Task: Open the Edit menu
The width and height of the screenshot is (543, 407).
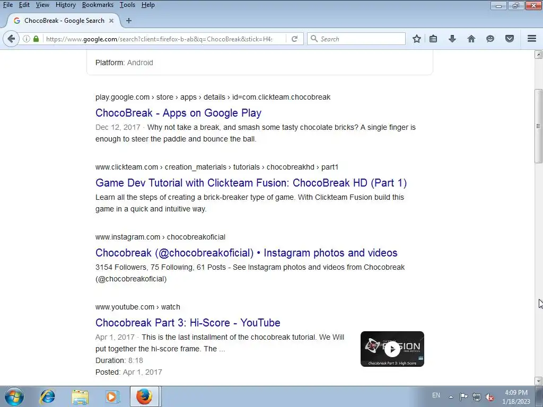Action: (x=24, y=5)
